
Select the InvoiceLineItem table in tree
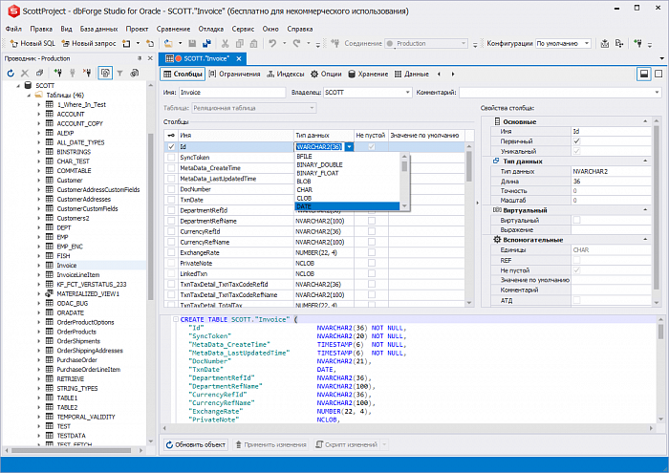click(x=78, y=274)
